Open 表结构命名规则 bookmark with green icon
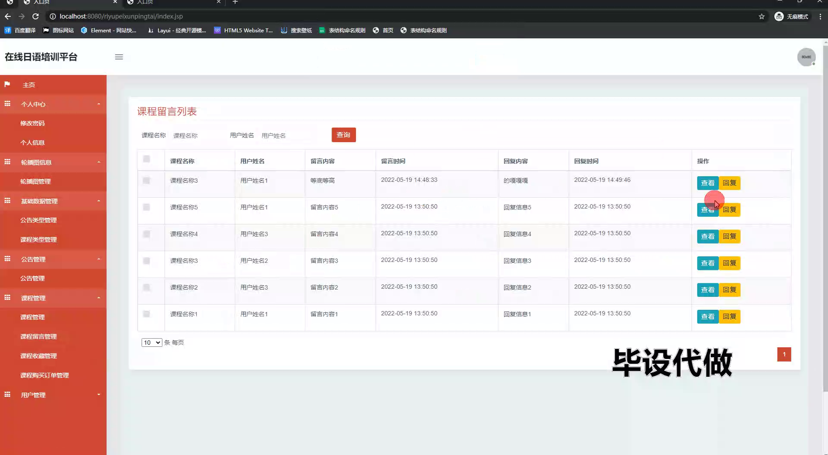Screen dimensions: 828x455 pyautogui.click(x=342, y=30)
